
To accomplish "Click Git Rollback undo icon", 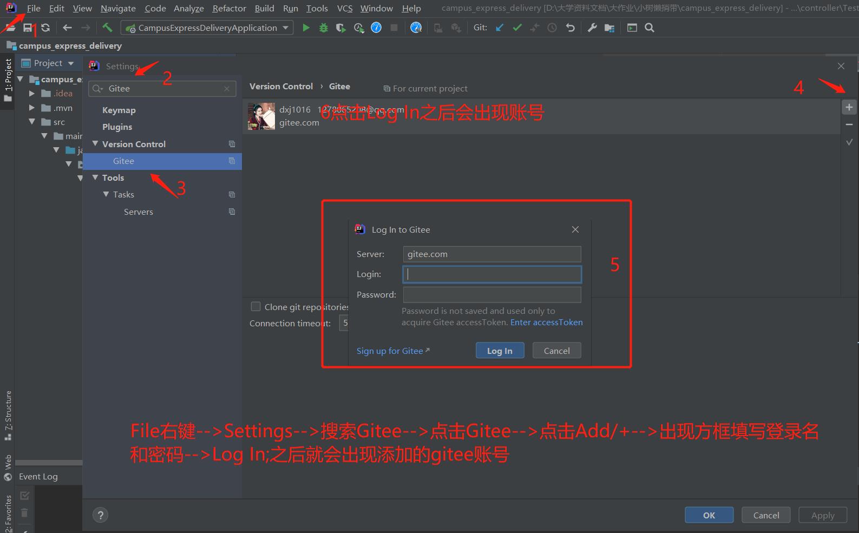I will [x=570, y=28].
